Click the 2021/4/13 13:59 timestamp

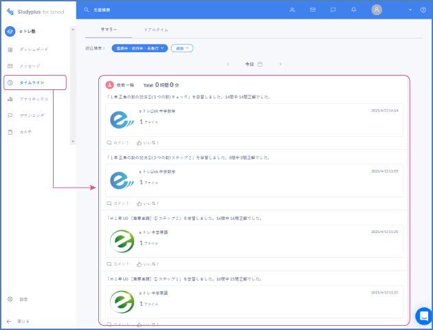(385, 171)
